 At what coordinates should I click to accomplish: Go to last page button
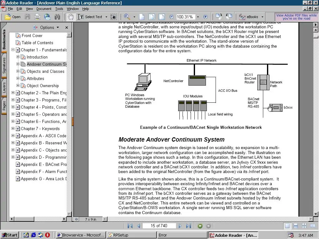[188, 226]
